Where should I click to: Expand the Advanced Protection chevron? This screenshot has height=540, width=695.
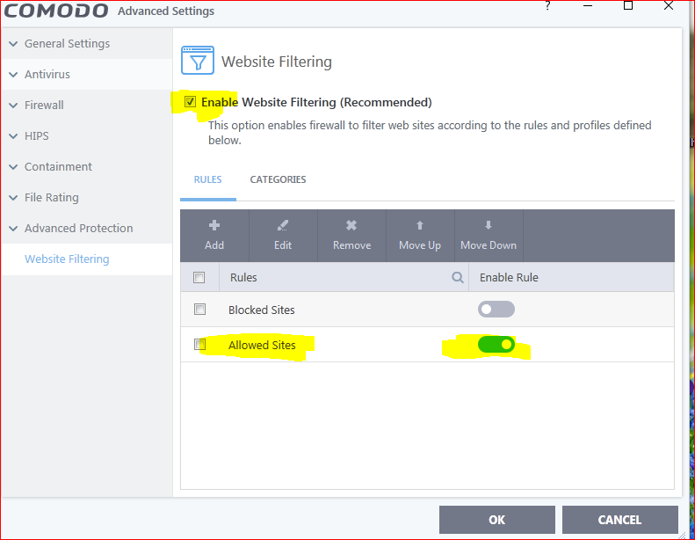click(x=13, y=229)
